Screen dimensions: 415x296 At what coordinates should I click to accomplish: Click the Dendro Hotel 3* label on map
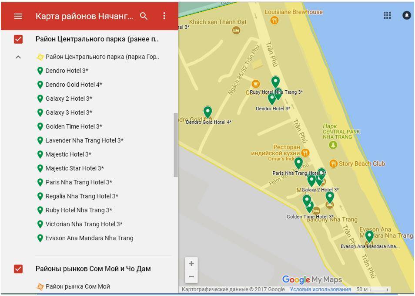click(273, 109)
